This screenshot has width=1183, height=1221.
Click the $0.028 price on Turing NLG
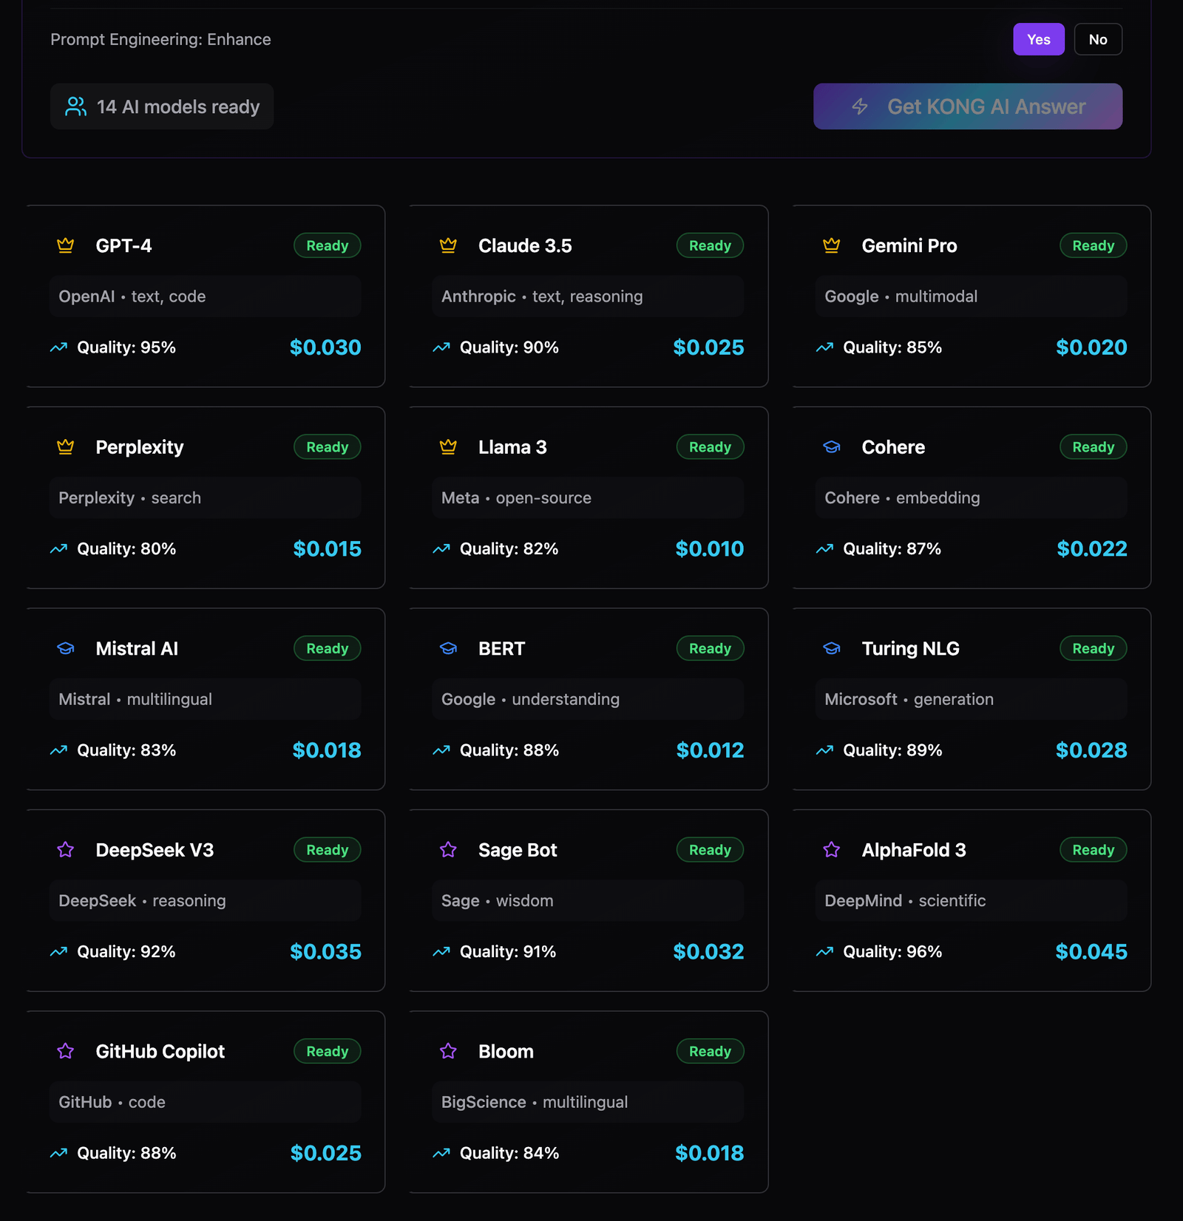[x=1091, y=750]
